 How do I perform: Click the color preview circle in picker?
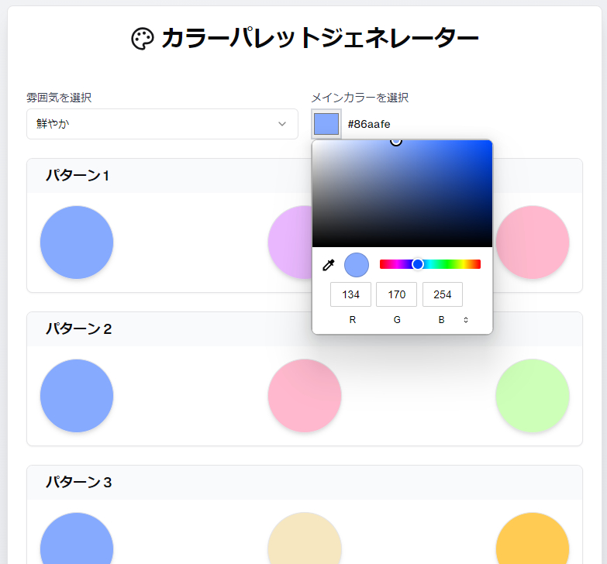[357, 265]
